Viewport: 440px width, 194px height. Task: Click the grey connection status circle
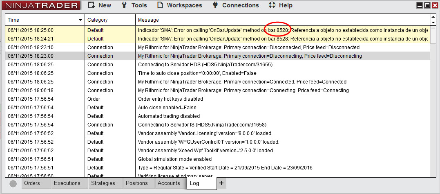point(13,184)
